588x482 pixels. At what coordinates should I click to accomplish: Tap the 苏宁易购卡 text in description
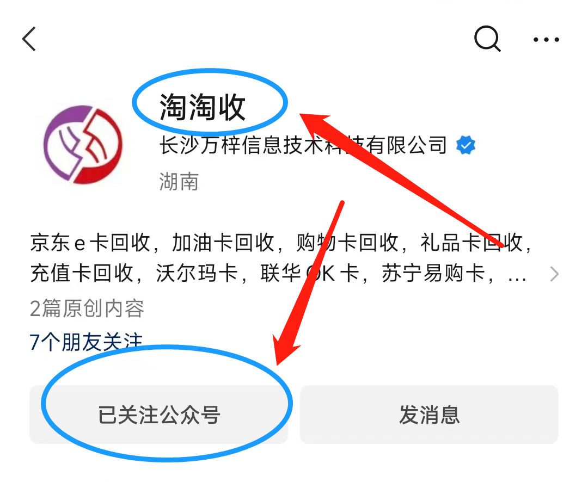[x=433, y=273]
